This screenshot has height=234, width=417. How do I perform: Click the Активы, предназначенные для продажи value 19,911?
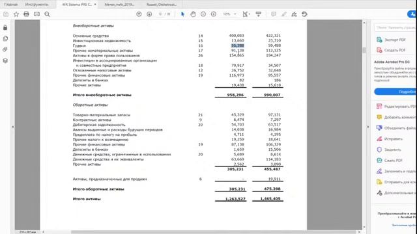[x=274, y=179]
